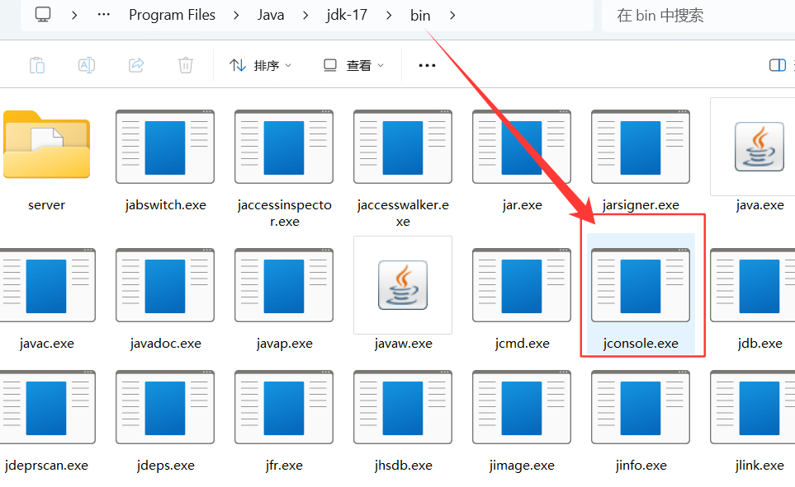Navigate to Program Files breadcrumb
This screenshot has width=795, height=487.
pos(172,15)
